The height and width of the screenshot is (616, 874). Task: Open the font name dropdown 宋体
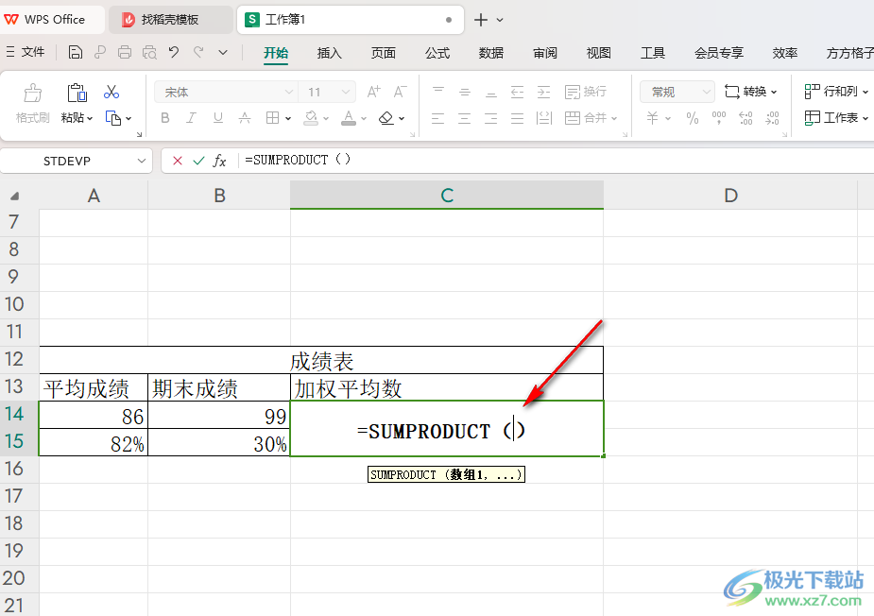coord(289,92)
